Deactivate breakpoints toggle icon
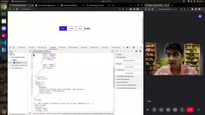The width and height of the screenshot is (205, 115). click(136, 51)
